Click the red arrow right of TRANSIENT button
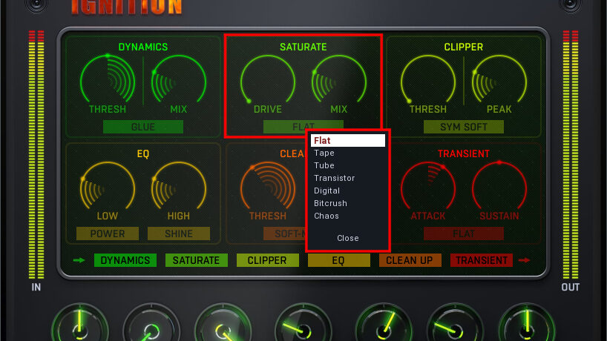This screenshot has width=607, height=341. (x=525, y=260)
